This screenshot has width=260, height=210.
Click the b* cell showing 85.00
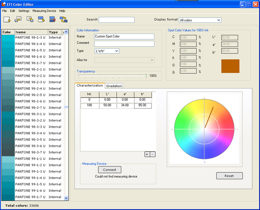tap(143, 105)
